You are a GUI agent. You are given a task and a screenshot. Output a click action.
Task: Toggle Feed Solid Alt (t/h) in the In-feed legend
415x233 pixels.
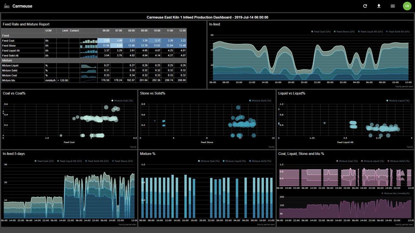(x=398, y=32)
